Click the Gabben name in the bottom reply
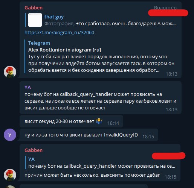The image size is (194, 188). tap(34, 150)
